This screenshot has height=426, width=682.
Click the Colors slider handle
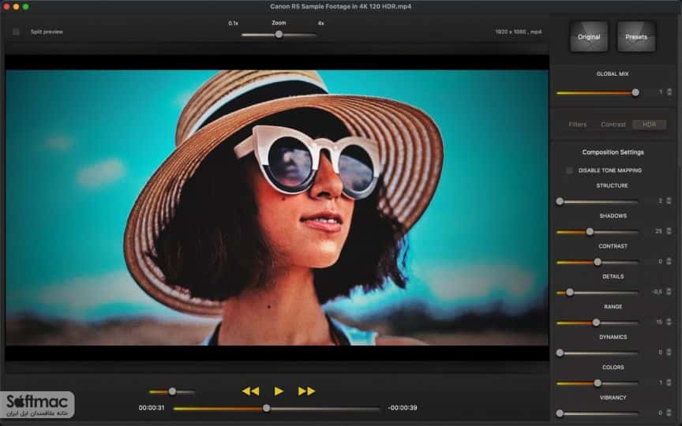[x=598, y=383]
